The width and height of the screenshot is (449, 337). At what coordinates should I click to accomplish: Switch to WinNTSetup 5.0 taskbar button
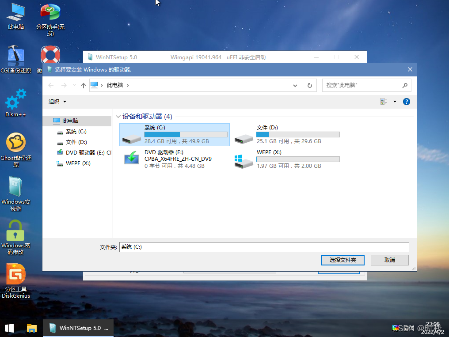(78, 328)
